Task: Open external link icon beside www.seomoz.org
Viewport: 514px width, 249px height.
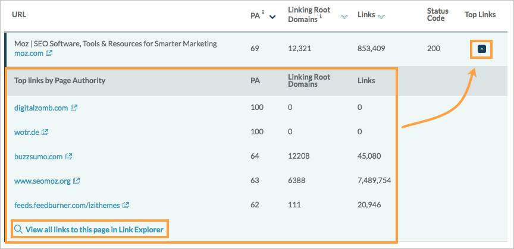Action: tap(76, 181)
